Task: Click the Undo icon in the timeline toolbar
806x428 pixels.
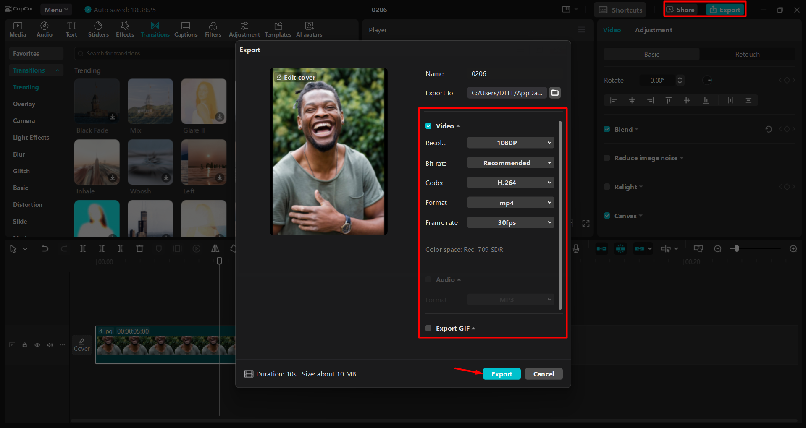Action: coord(45,248)
